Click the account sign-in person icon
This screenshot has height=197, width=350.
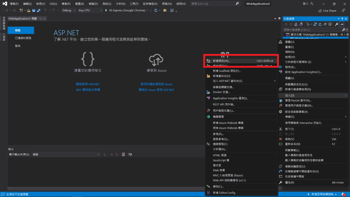pos(312,3)
